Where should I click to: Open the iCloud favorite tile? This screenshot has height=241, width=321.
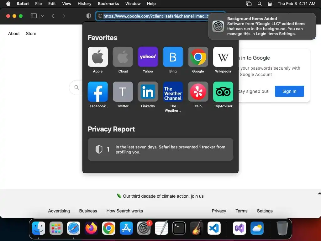[123, 57]
